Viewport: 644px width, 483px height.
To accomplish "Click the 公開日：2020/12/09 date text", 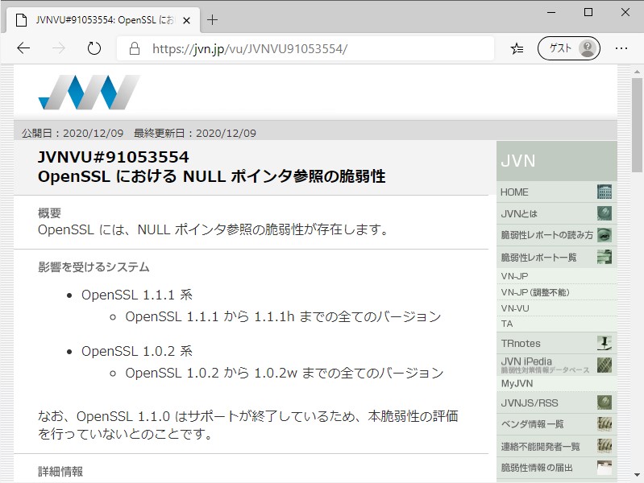I will 73,133.
